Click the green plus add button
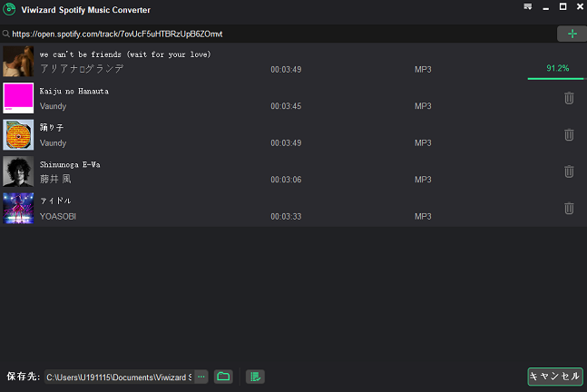This screenshot has height=392, width=587. (572, 34)
